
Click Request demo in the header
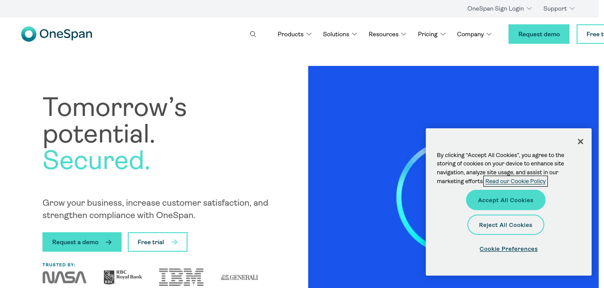pyautogui.click(x=539, y=34)
